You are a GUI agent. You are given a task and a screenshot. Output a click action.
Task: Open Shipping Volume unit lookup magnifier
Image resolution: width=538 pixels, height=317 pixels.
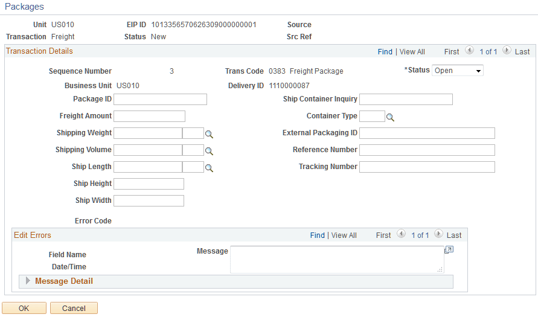pos(209,151)
